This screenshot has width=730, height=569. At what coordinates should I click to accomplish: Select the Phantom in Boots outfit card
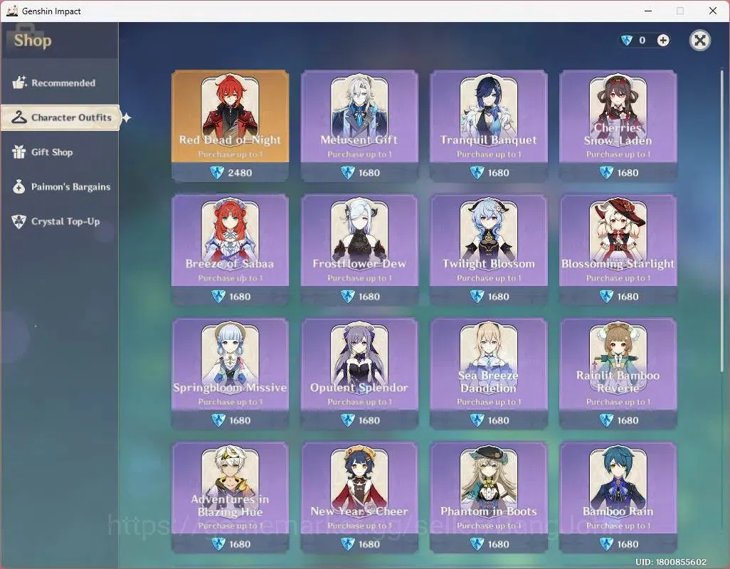(x=488, y=497)
